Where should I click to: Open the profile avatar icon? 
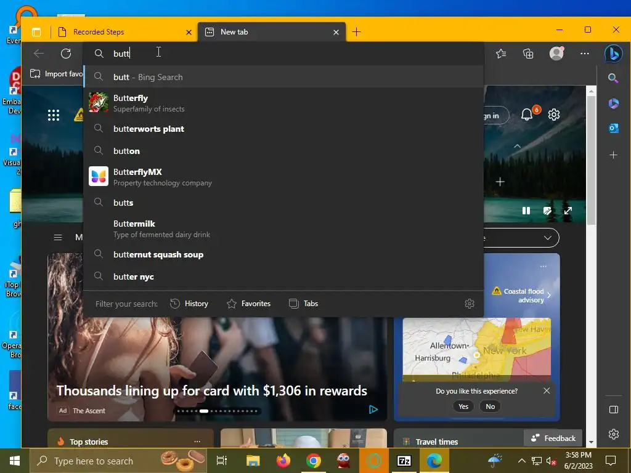coord(556,53)
